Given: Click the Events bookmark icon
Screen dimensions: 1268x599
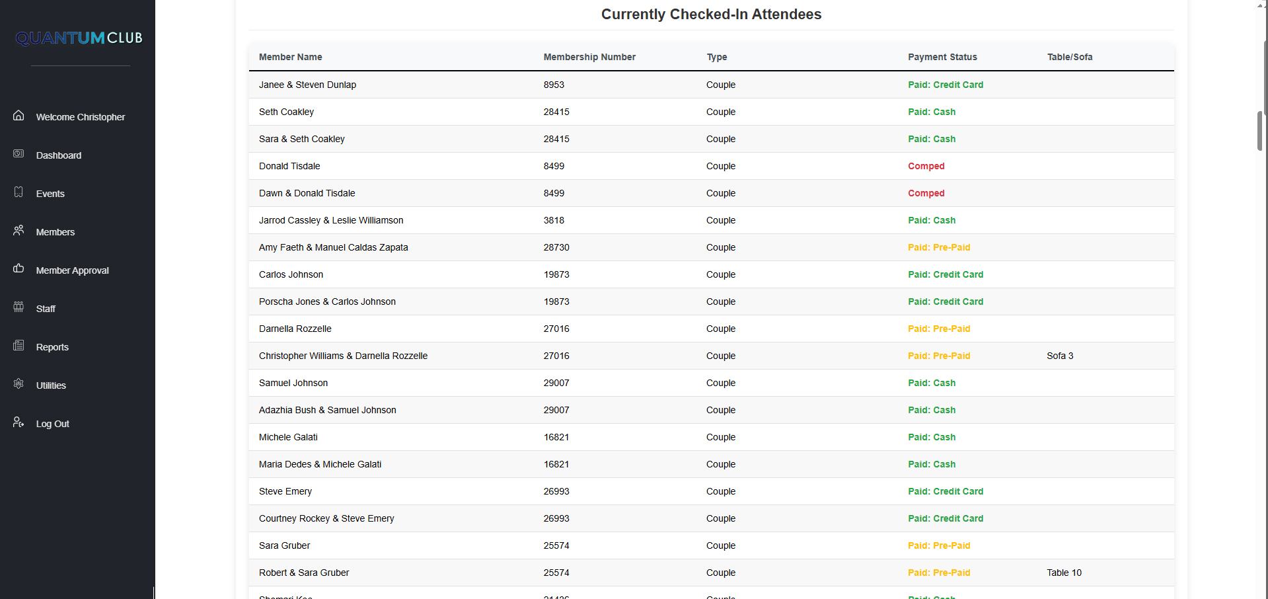Looking at the screenshot, I should [x=19, y=192].
